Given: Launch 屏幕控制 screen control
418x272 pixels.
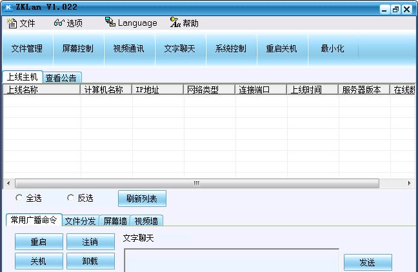Looking at the screenshot, I should (x=77, y=49).
